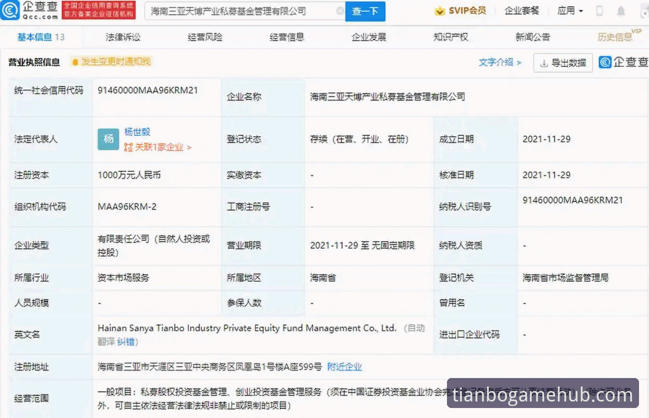The height and width of the screenshot is (418, 649).
Task: Switch to 新闻公告 tab
Action: [x=533, y=37]
